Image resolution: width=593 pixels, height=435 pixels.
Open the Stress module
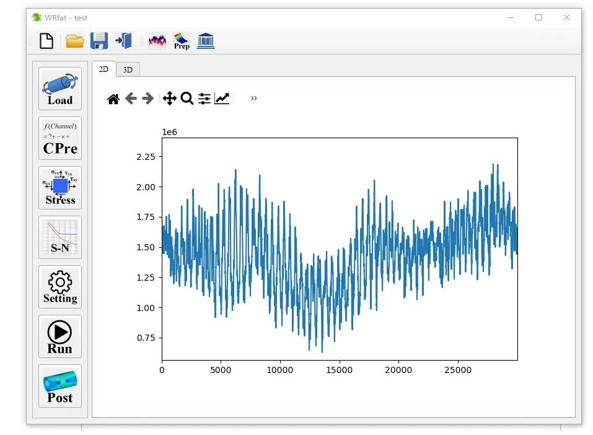pyautogui.click(x=60, y=188)
